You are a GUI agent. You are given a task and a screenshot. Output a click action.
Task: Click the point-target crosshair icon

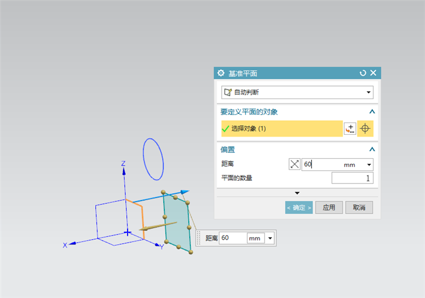coord(365,129)
